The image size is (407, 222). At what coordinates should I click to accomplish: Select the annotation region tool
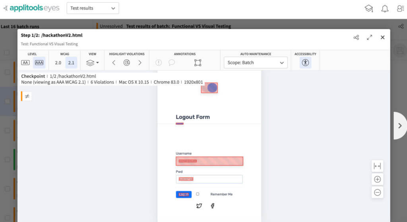click(198, 62)
